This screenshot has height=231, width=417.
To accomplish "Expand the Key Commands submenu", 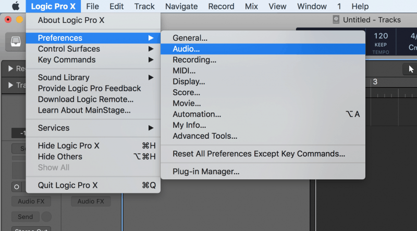I will tap(93, 59).
